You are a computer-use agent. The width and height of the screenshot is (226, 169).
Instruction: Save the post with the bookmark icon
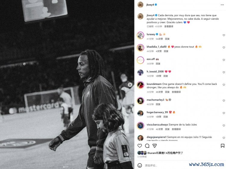click(223, 146)
